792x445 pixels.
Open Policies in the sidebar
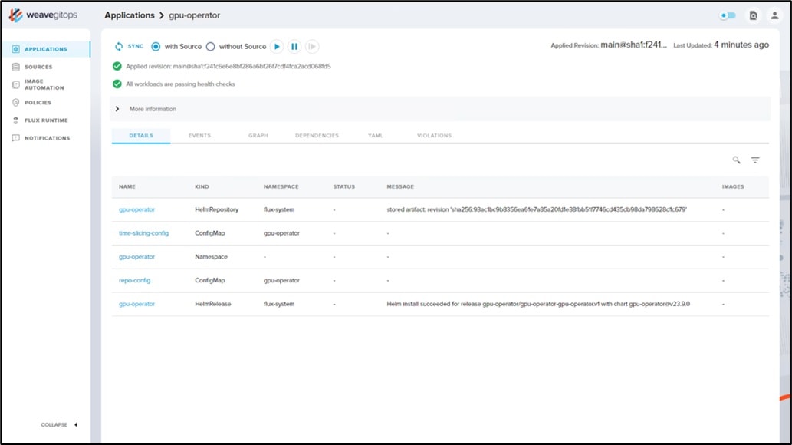click(38, 103)
